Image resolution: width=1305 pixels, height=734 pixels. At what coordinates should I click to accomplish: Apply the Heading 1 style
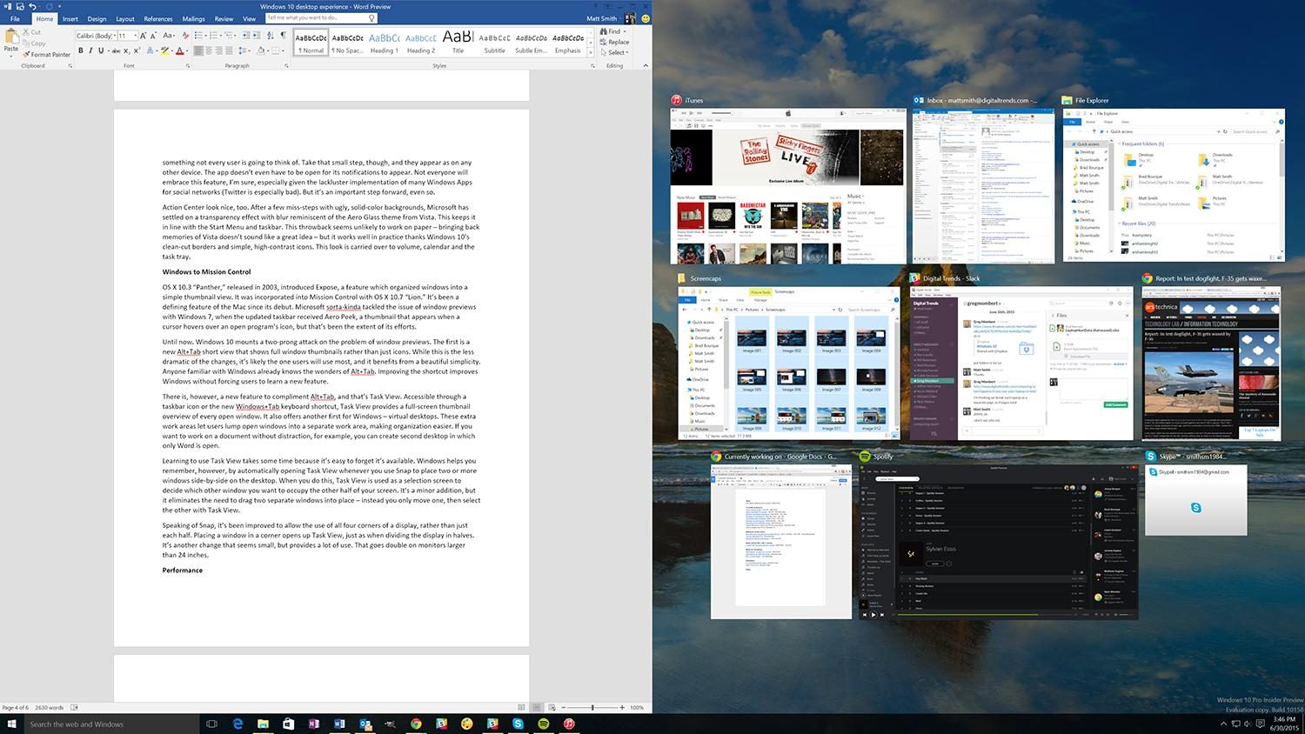coord(384,43)
